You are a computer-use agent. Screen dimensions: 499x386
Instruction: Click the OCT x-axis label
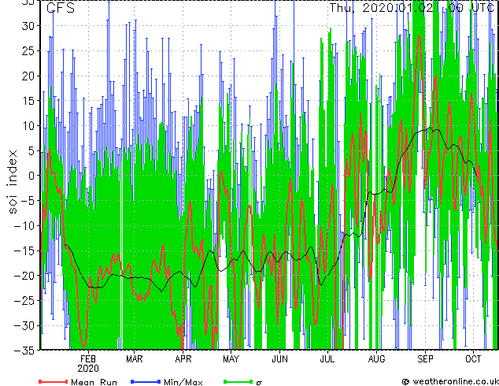click(473, 359)
